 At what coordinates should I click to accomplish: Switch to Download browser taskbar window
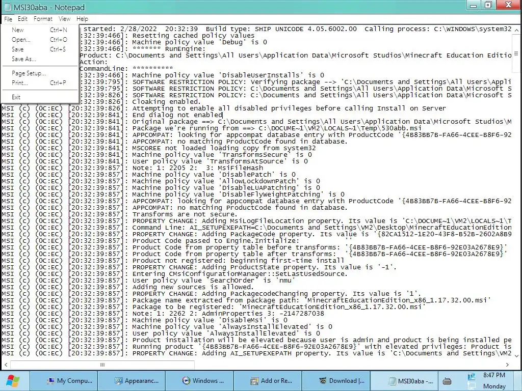coord(336,381)
